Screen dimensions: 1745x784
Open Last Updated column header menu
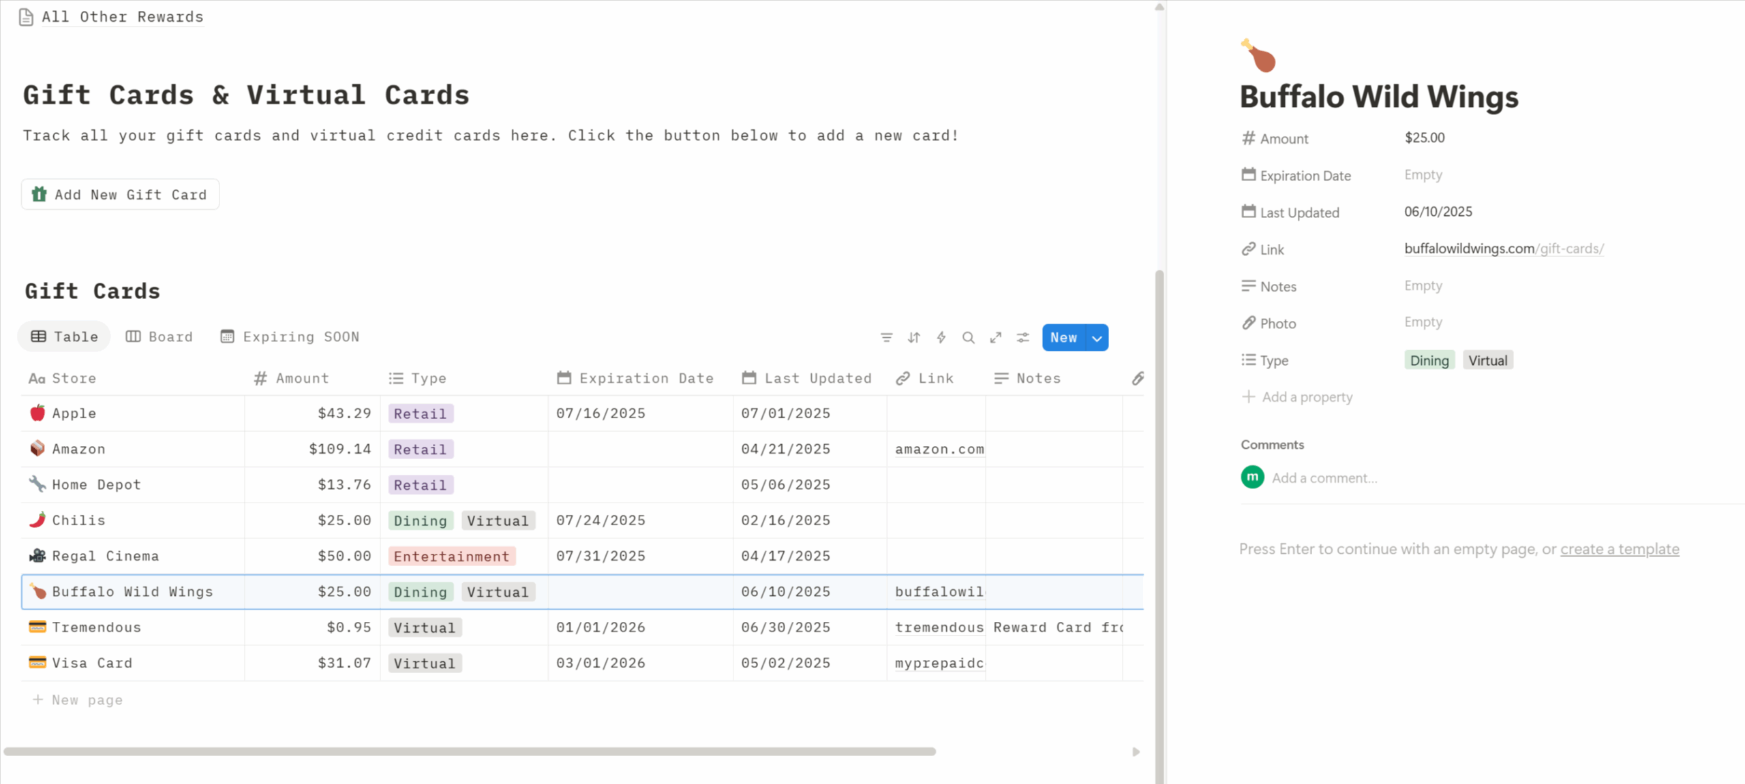click(810, 378)
